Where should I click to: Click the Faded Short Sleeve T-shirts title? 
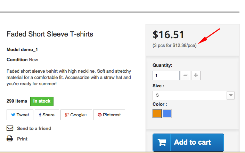pyautogui.click(x=50, y=34)
